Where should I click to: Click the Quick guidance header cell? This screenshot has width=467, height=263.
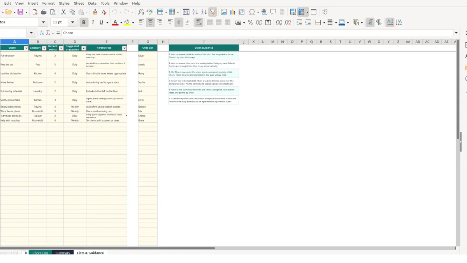click(x=204, y=48)
